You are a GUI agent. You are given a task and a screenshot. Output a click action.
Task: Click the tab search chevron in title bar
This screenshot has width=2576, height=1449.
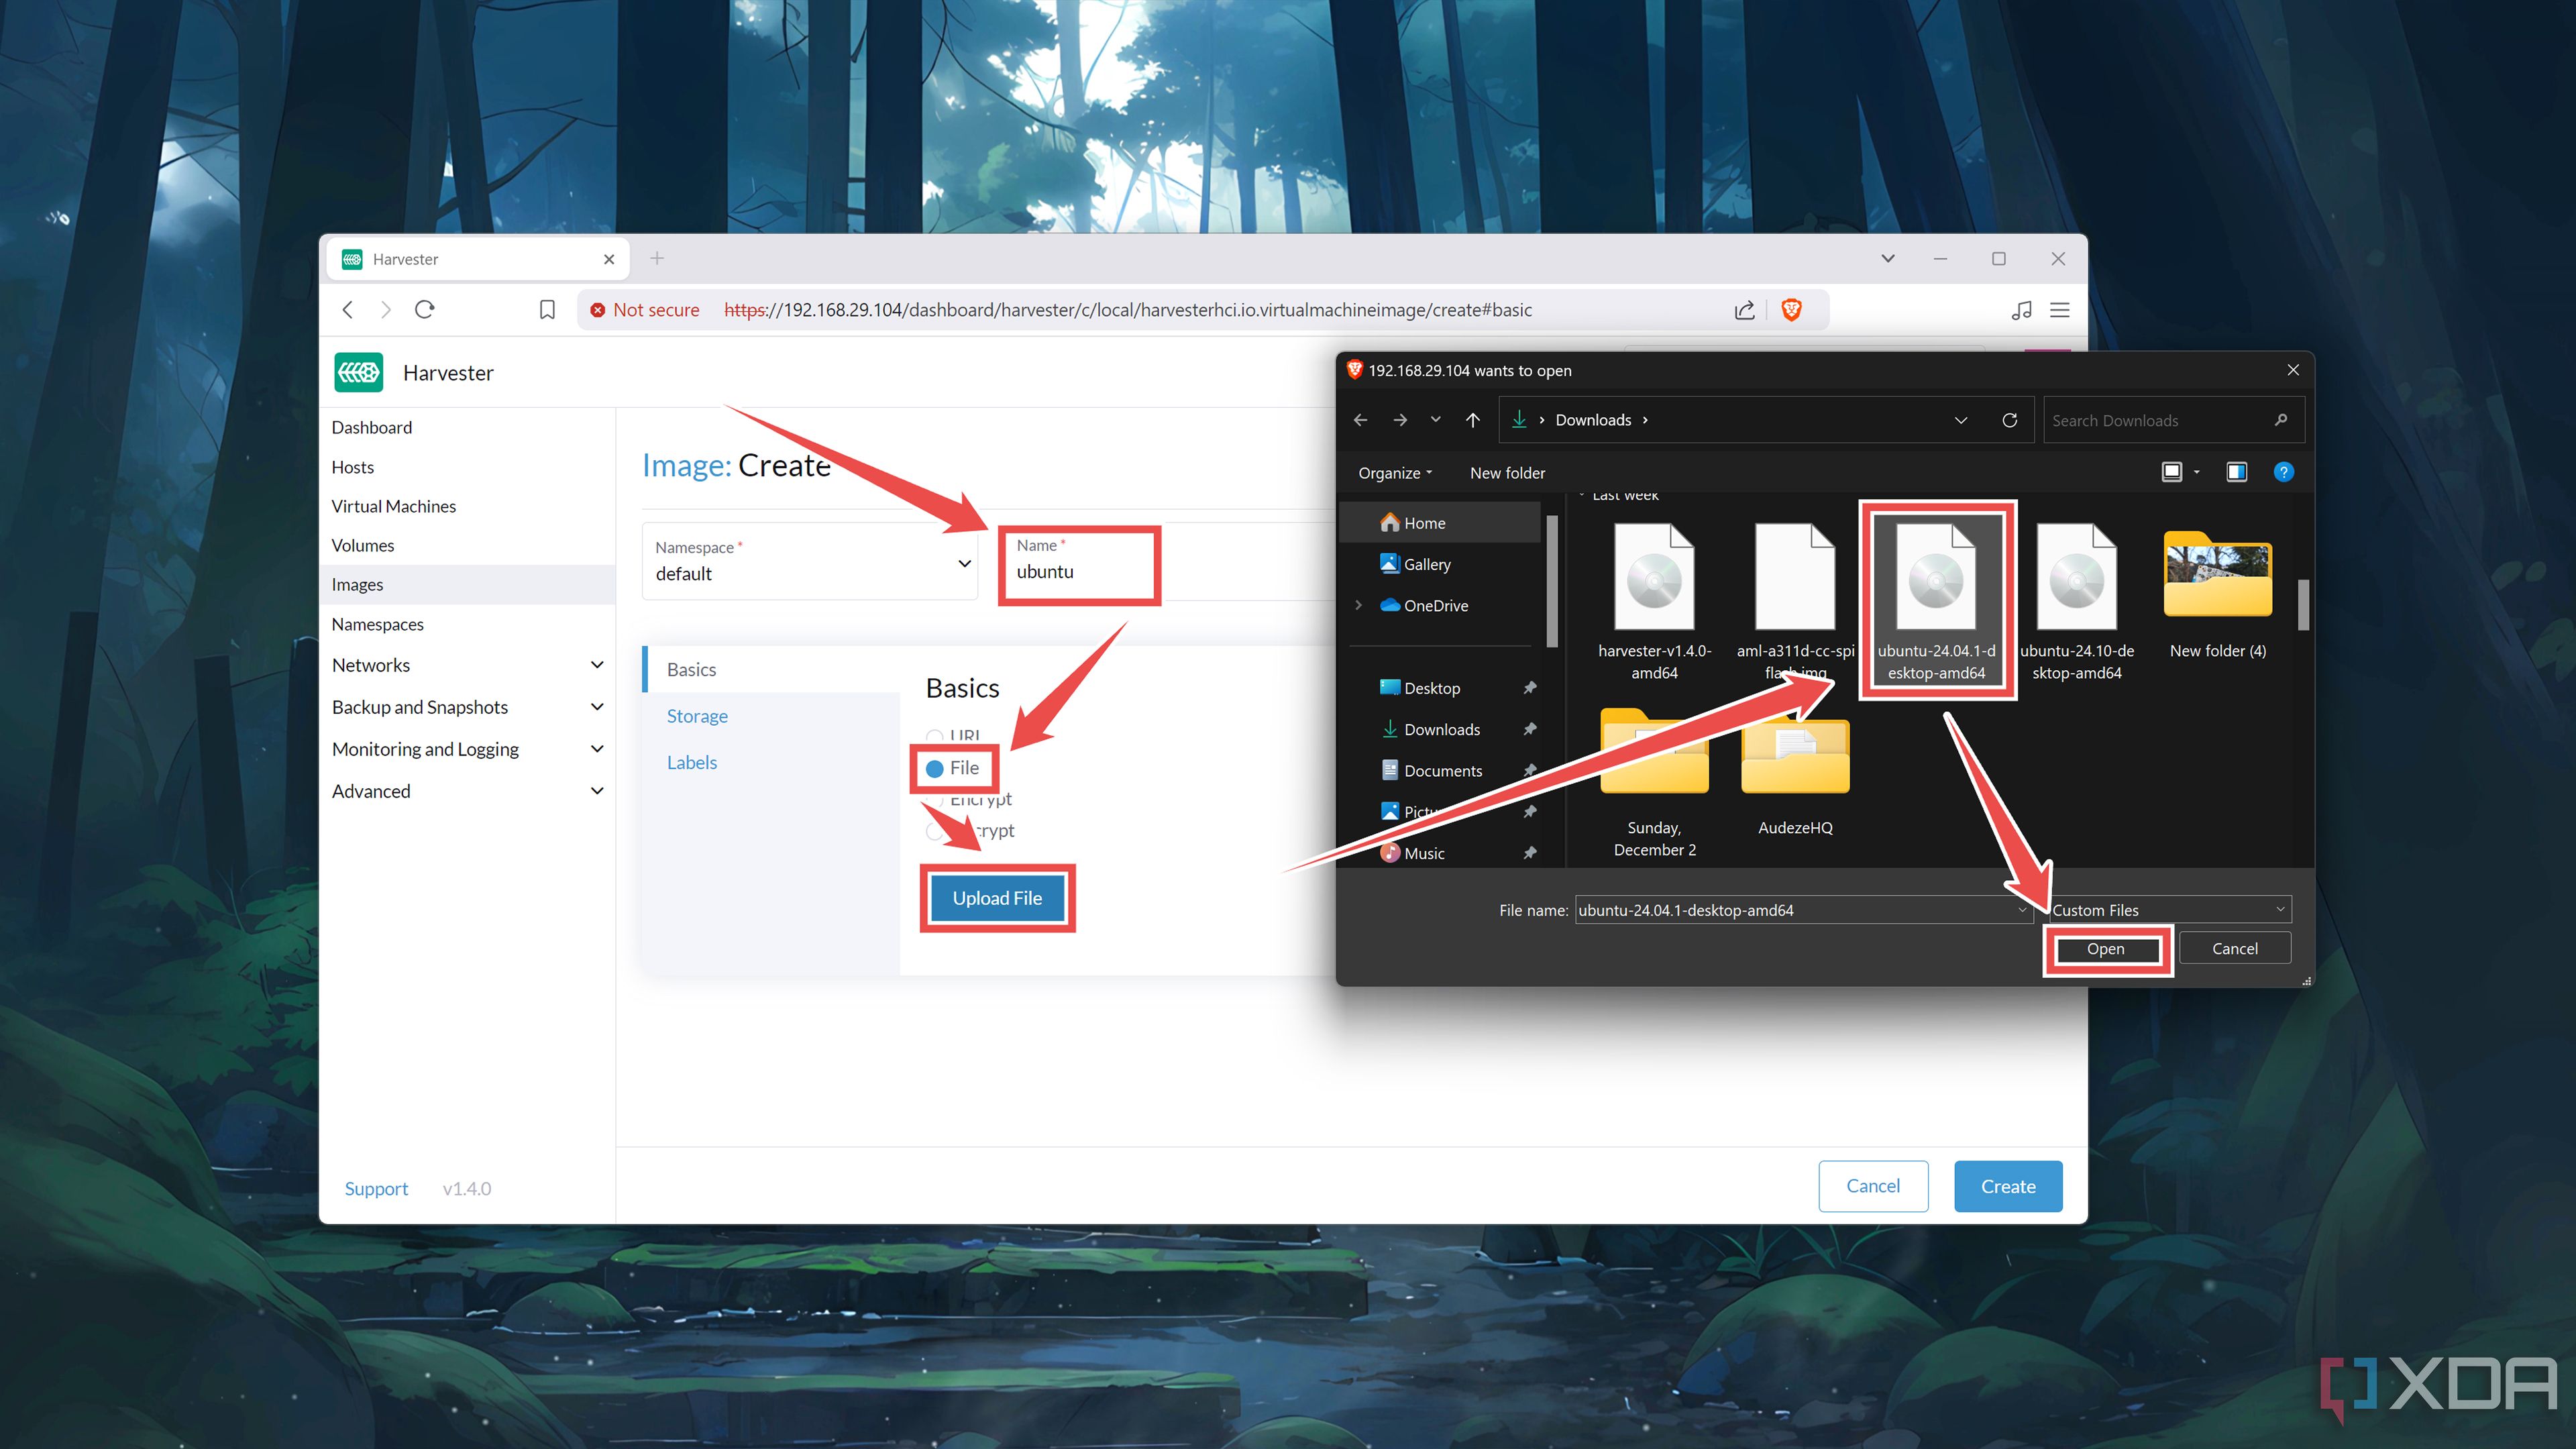(x=1888, y=259)
